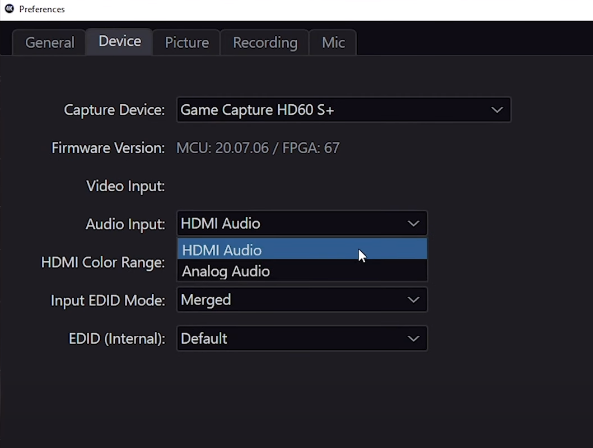Collapse the Audio Input list via its chevron
The image size is (593, 448).
[x=413, y=224]
